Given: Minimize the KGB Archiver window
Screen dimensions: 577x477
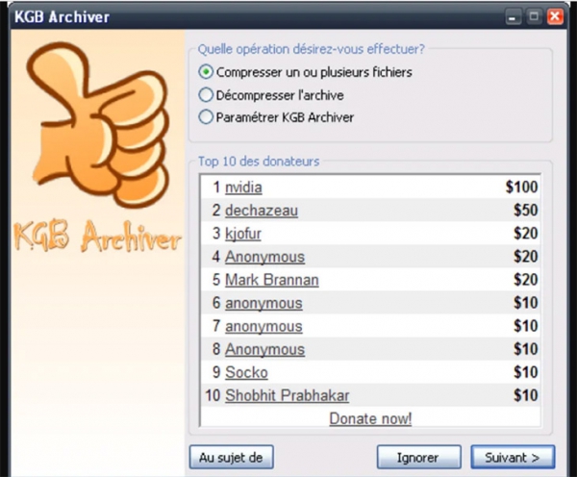Looking at the screenshot, I should point(513,17).
